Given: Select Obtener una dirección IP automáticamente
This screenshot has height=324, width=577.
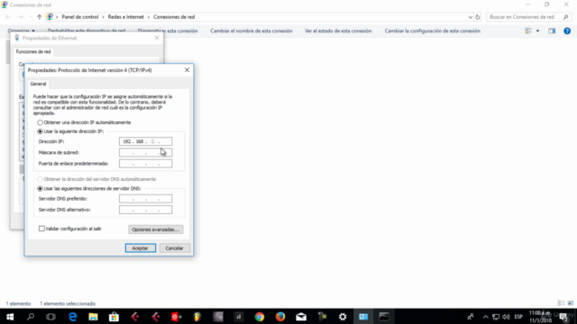Looking at the screenshot, I should click(40, 122).
